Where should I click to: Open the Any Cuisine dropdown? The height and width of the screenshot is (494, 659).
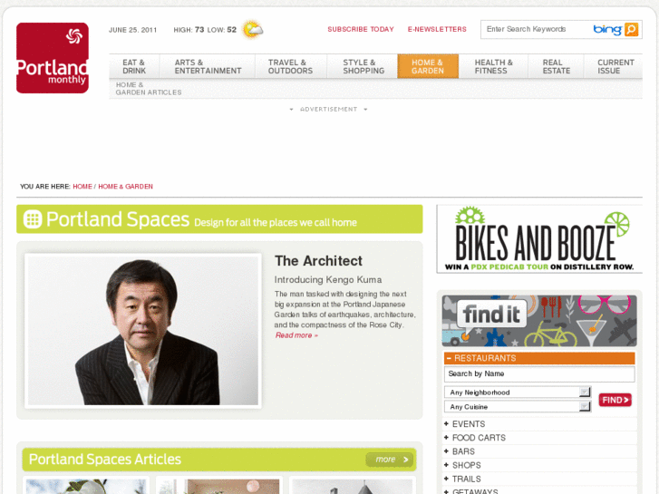point(518,407)
